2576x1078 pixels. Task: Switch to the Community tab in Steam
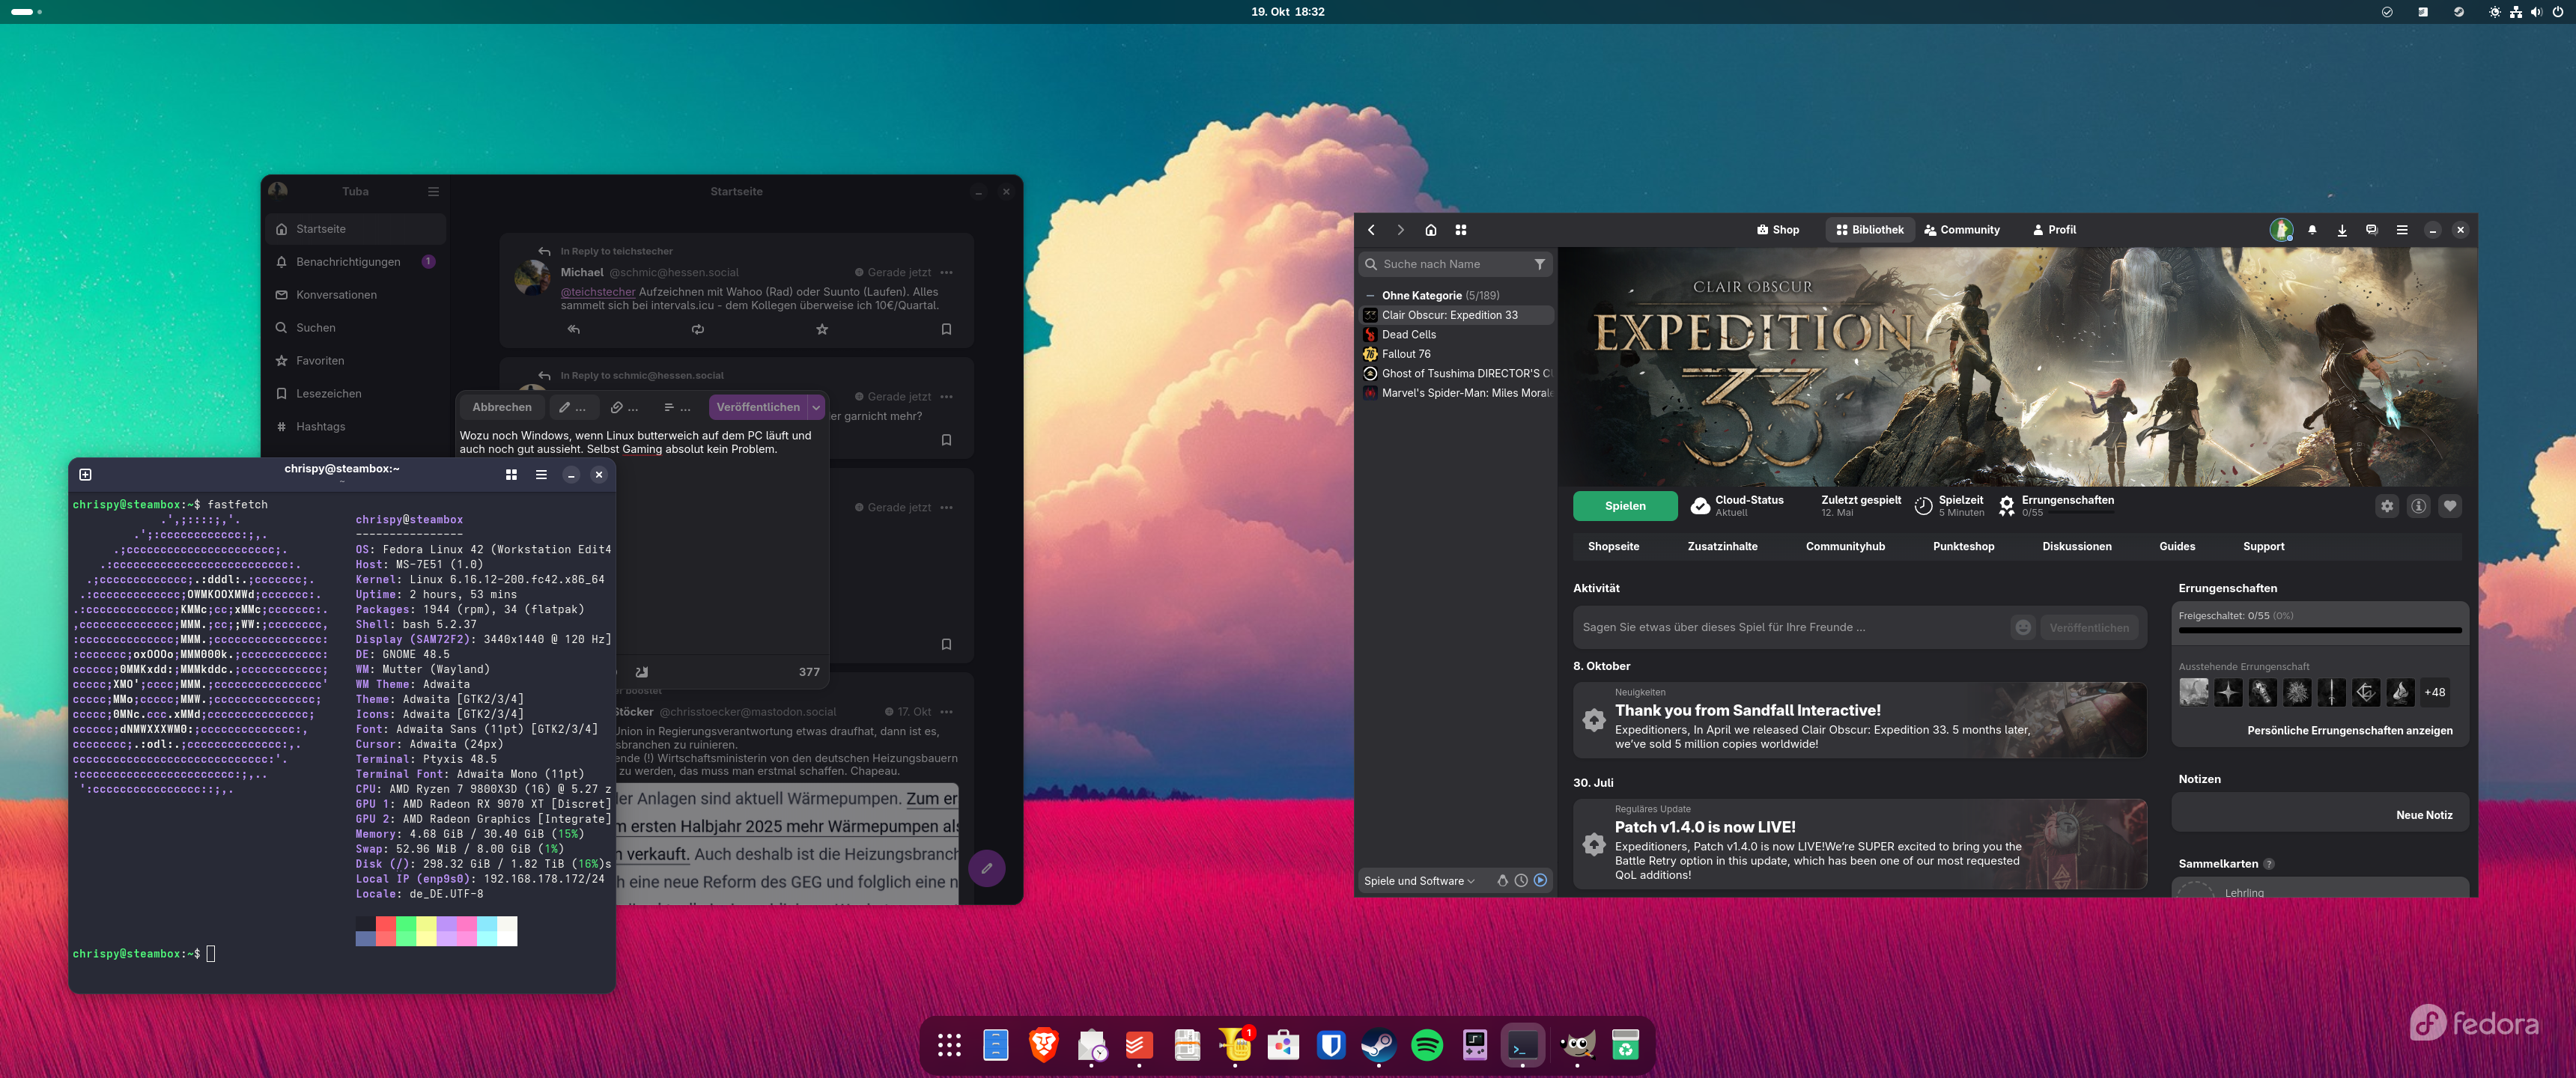click(x=1961, y=230)
